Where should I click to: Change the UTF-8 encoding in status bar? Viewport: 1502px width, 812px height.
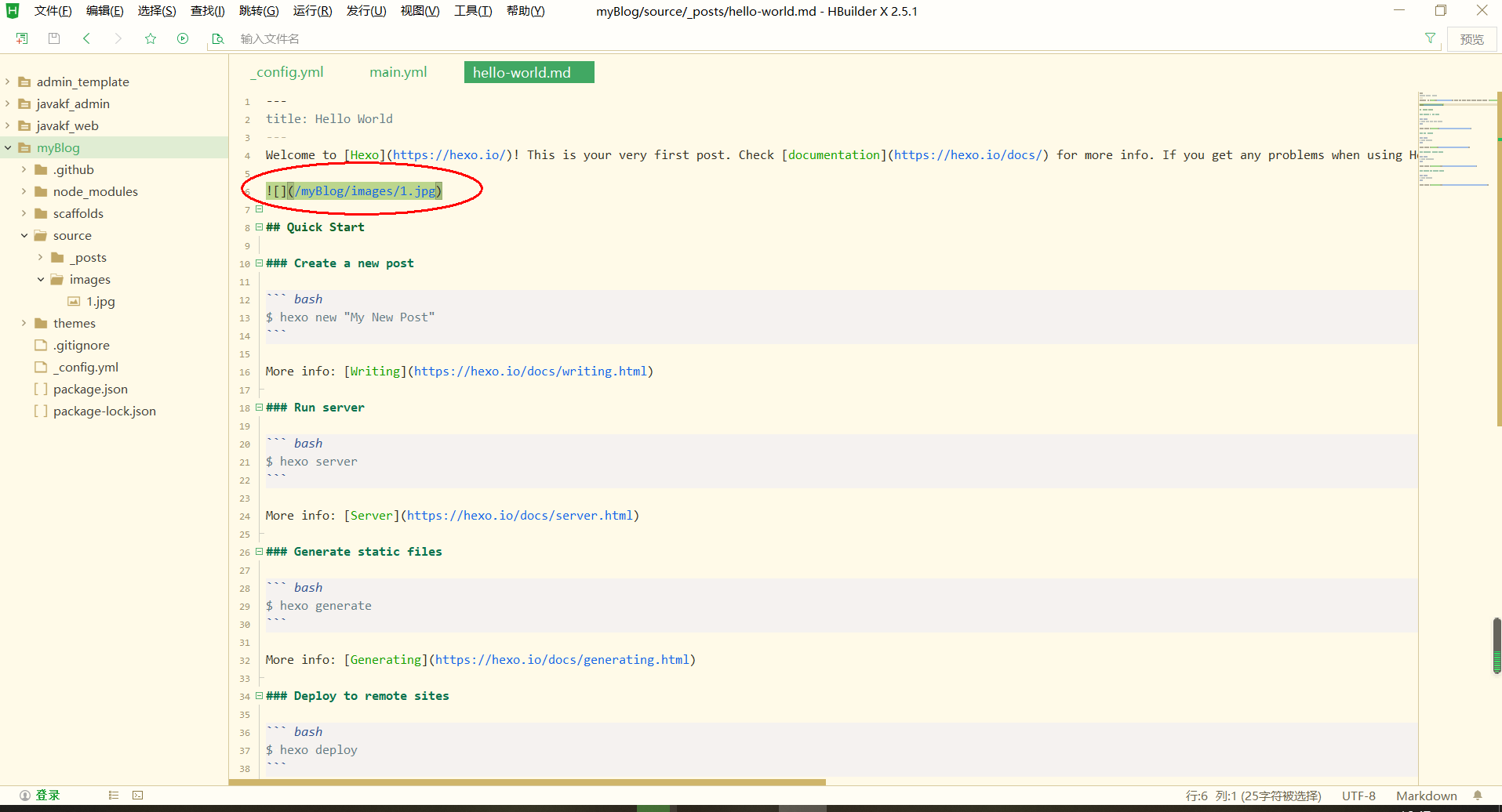1358,796
